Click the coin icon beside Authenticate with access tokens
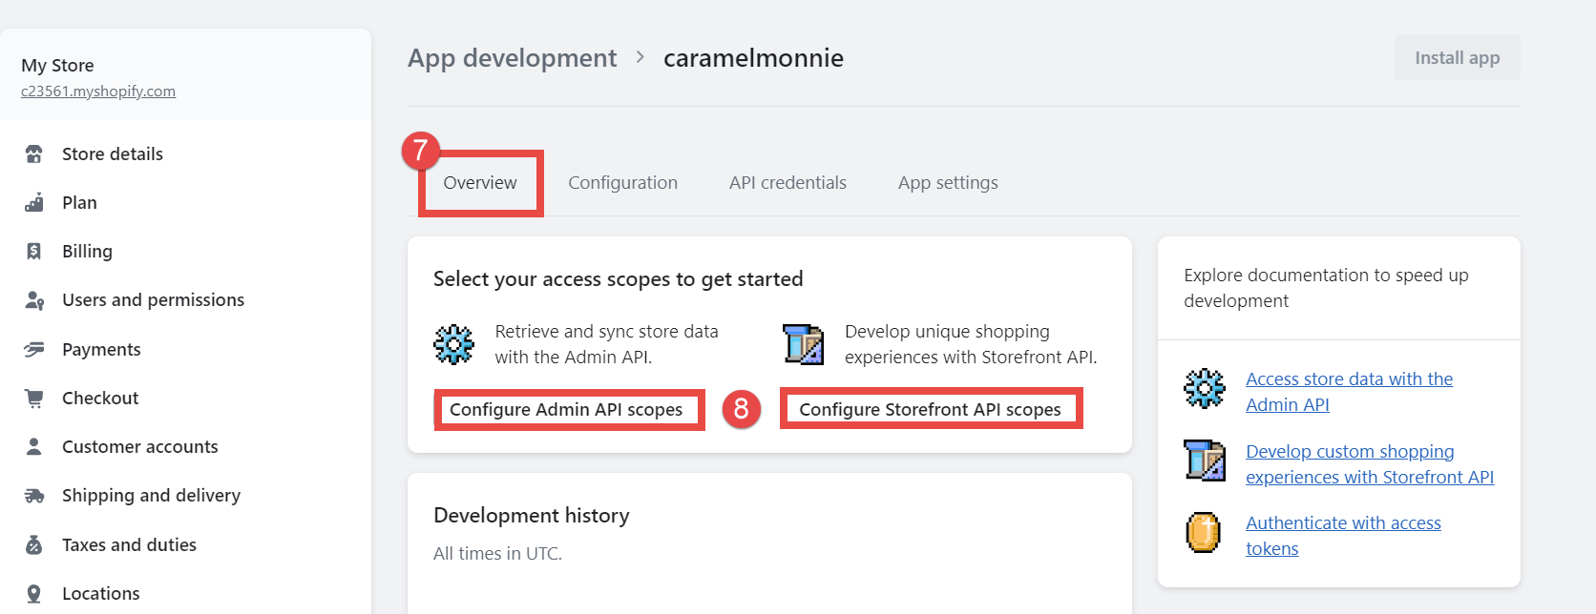Viewport: 1596px width, 614px height. point(1204,532)
